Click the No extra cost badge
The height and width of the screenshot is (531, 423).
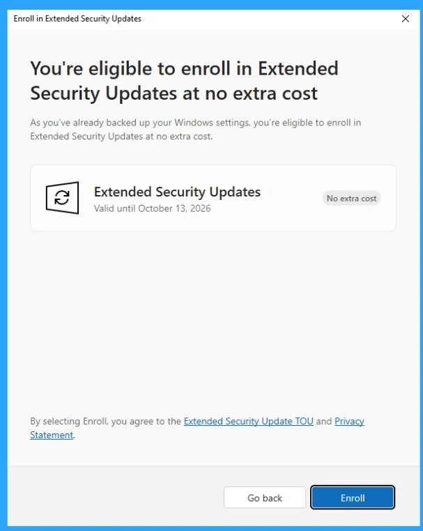click(x=351, y=199)
